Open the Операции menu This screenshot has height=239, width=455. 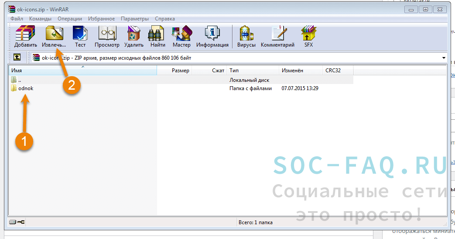[x=70, y=19]
